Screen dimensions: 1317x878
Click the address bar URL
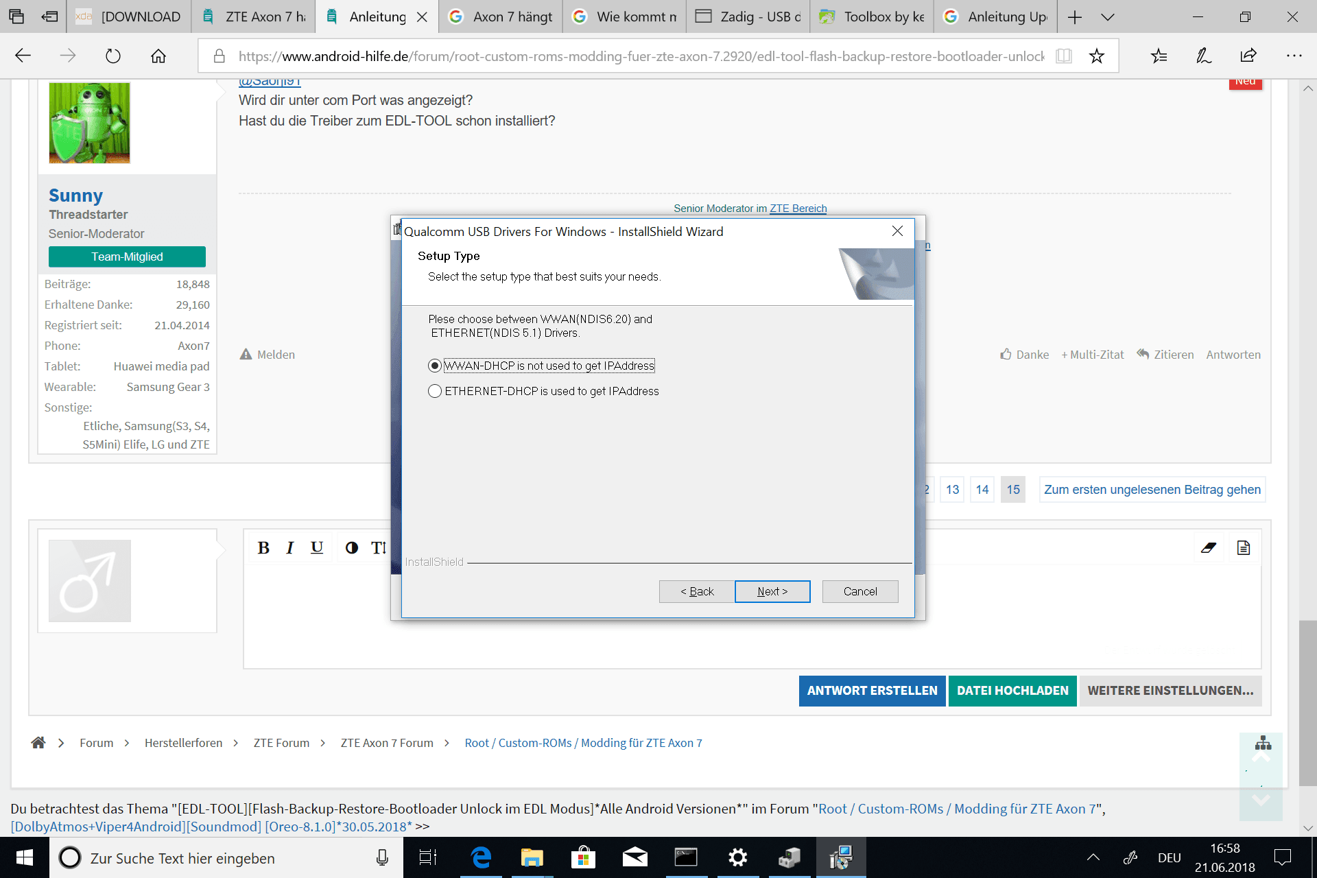[641, 56]
